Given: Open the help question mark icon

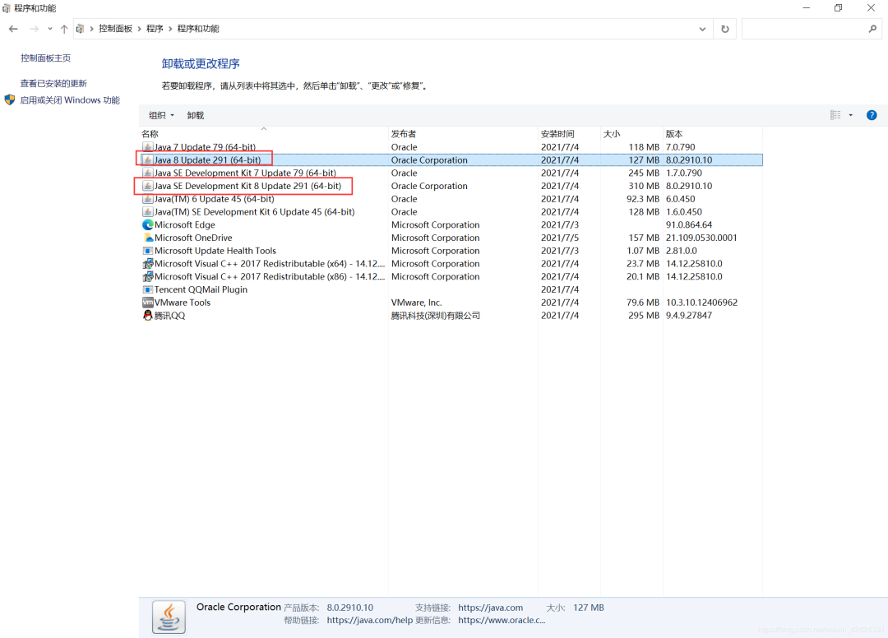Looking at the screenshot, I should pyautogui.click(x=872, y=115).
